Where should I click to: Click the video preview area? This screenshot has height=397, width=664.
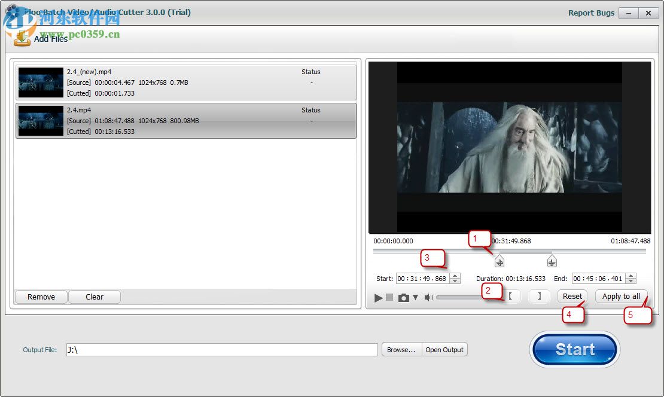[x=510, y=147]
